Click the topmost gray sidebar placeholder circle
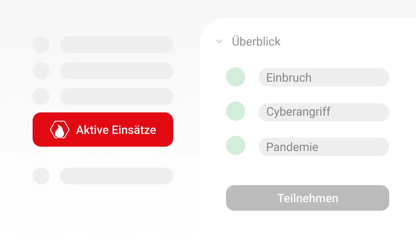 click(x=41, y=45)
